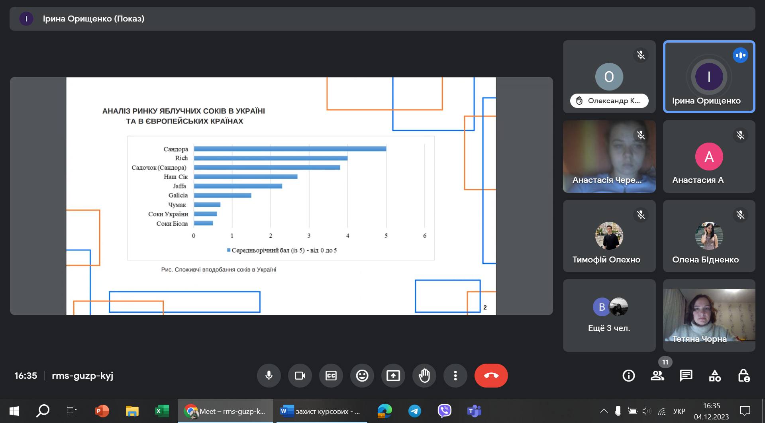Open volume control in system tray

[647, 411]
